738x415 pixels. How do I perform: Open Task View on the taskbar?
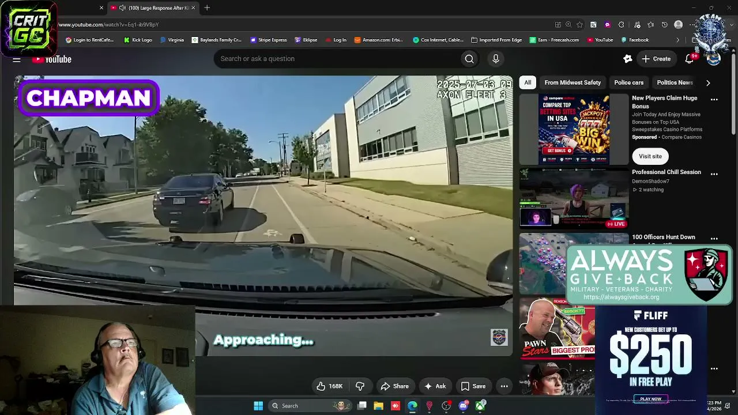point(362,406)
